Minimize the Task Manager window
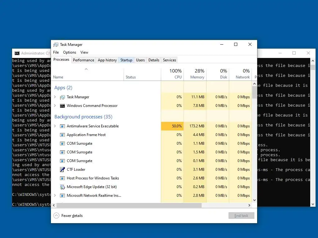 (222, 44)
